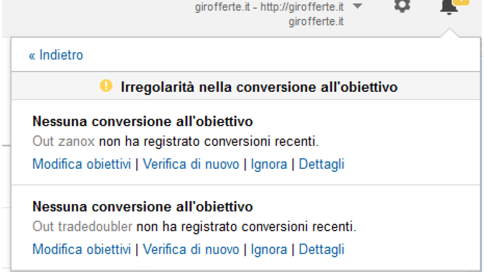Click the bell icon to close notifications panel
The width and height of the screenshot is (484, 272).
[448, 7]
